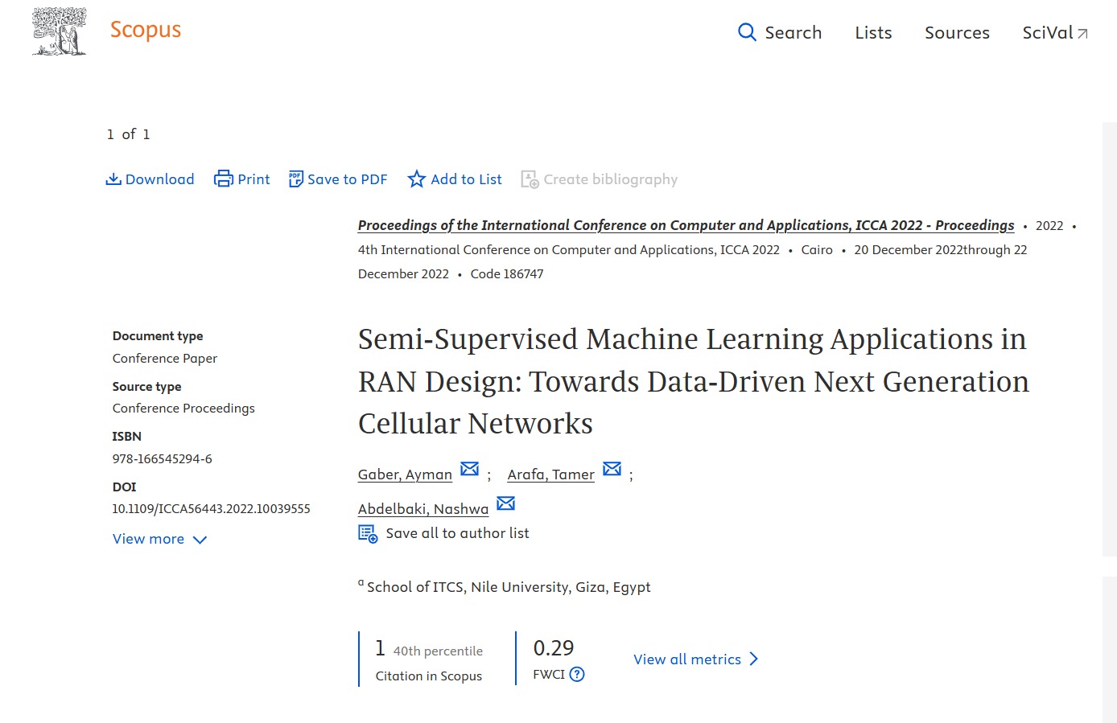Expand View more document details

coord(159,539)
